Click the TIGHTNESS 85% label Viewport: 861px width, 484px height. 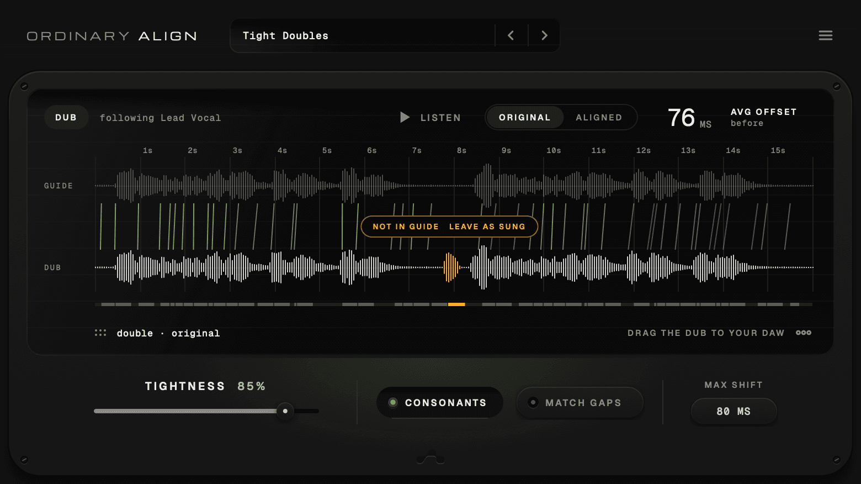[x=205, y=386]
